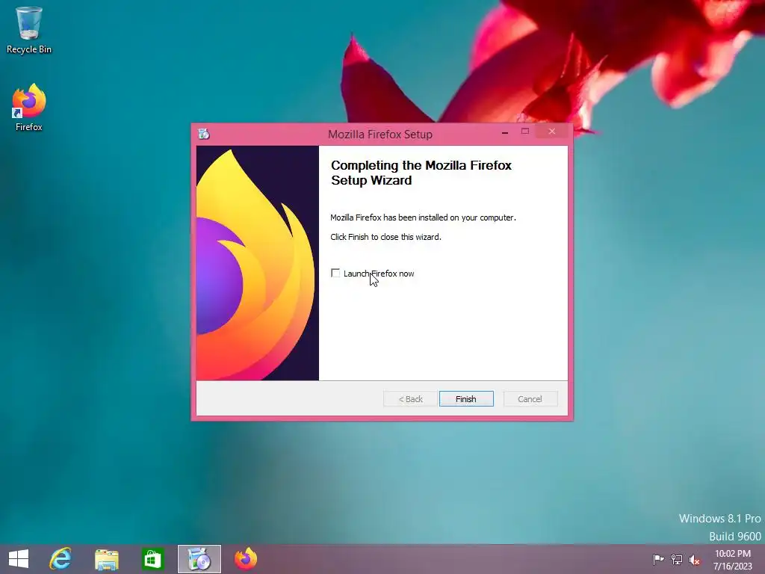Open the Recycle Bin desktop icon
Image resolution: width=765 pixels, height=574 pixels.
(29, 30)
